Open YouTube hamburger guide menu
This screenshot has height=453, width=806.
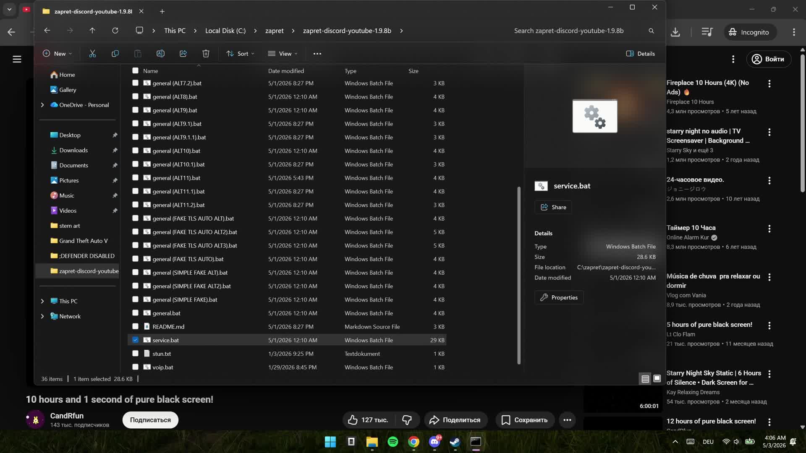(17, 59)
